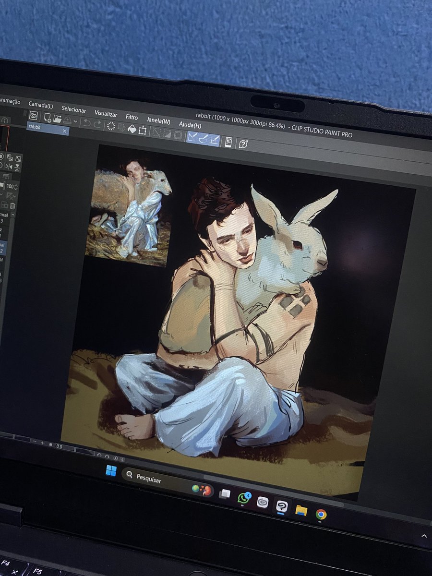This screenshot has width=432, height=576.
Task: Open the Visualizar menu
Action: [106, 114]
